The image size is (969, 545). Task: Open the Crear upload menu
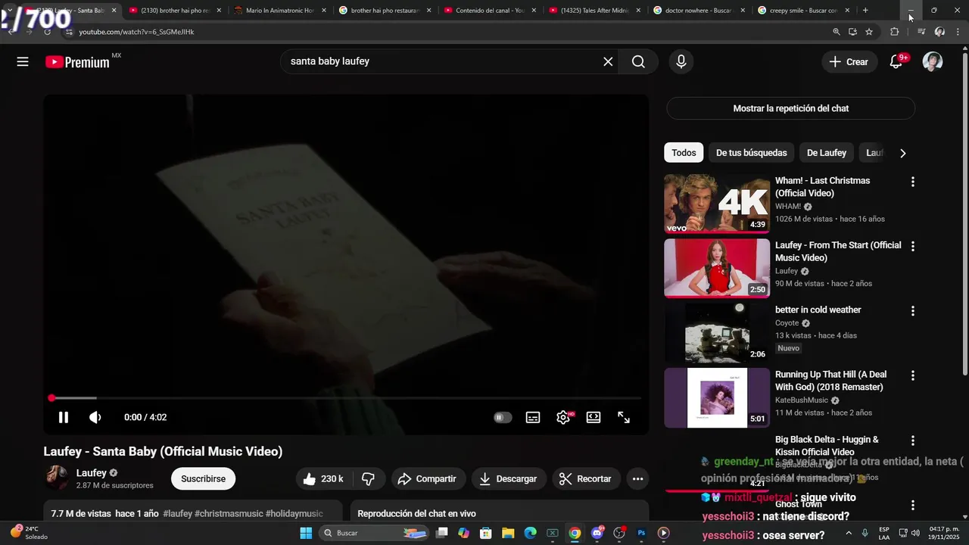(x=849, y=62)
